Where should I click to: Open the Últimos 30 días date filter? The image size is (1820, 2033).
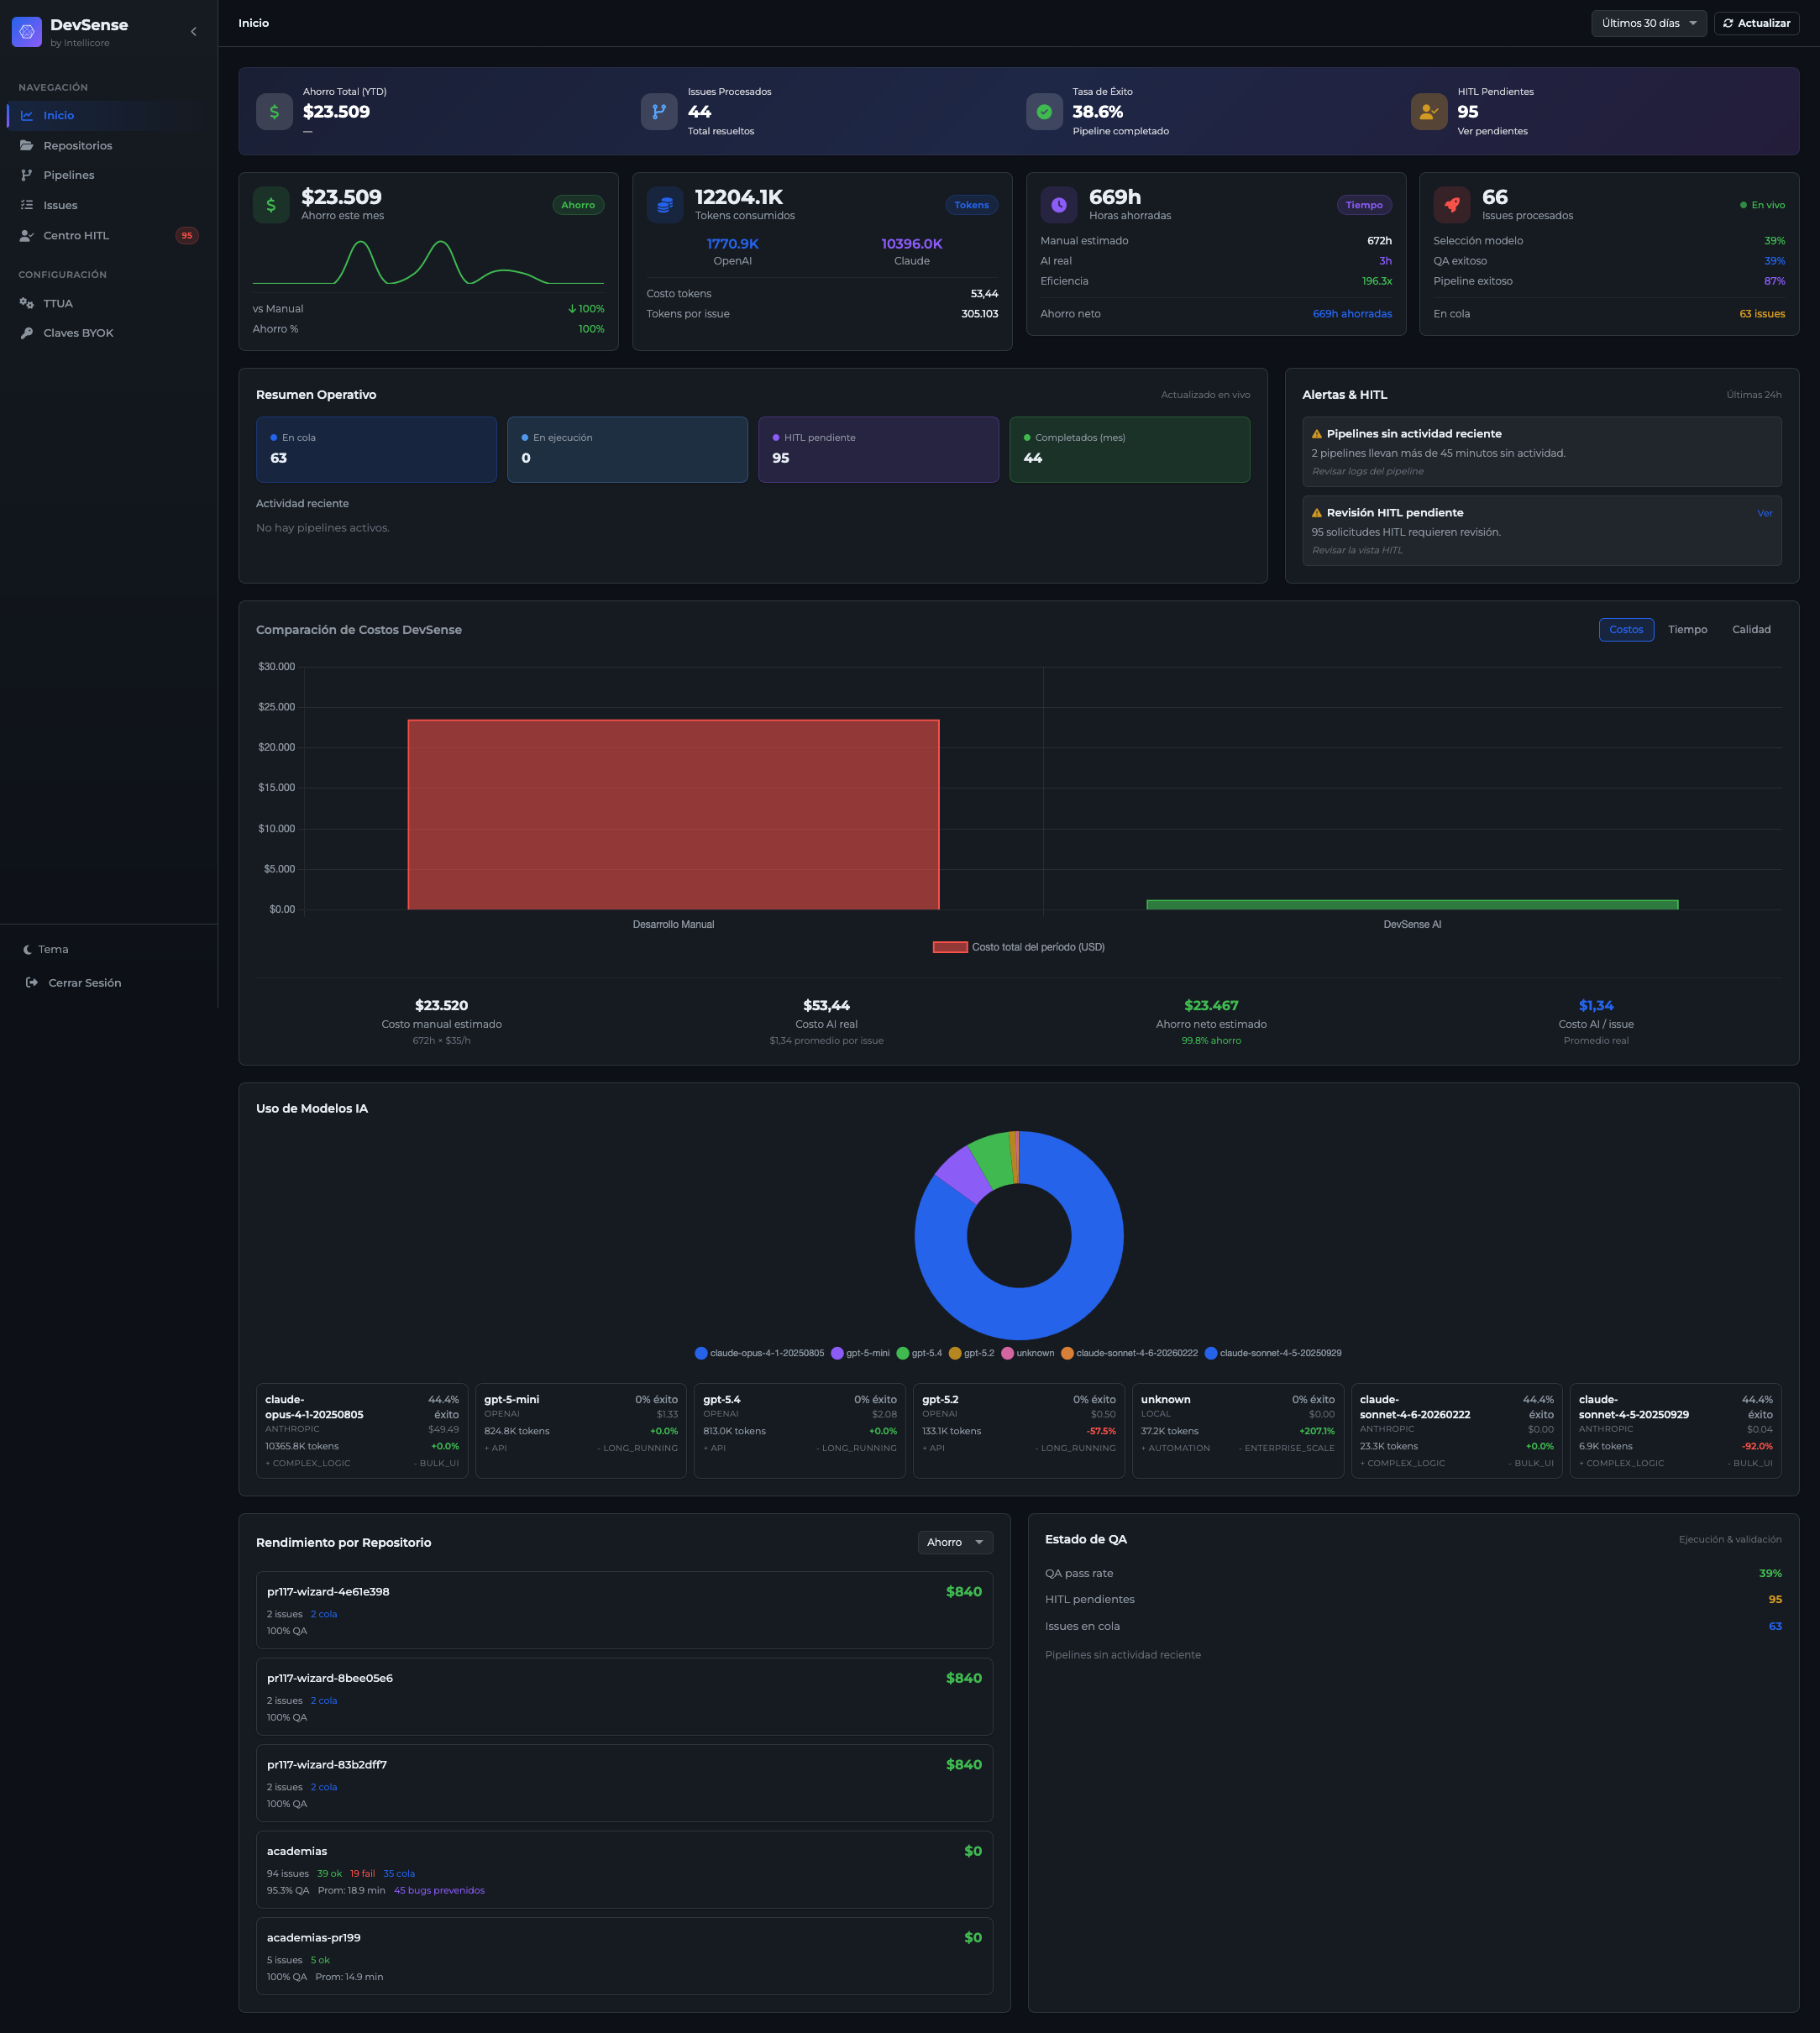click(x=1648, y=23)
